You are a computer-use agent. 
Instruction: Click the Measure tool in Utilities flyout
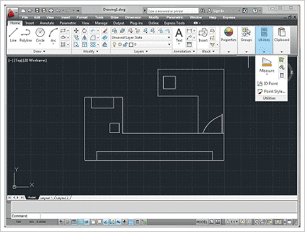267,65
